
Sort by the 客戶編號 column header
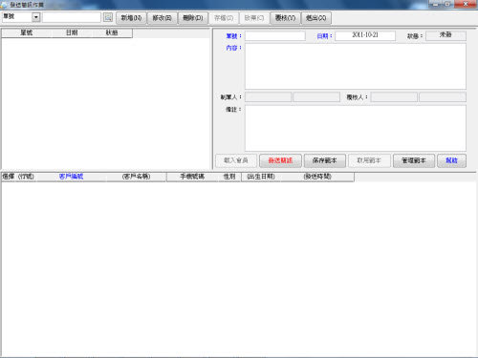click(71, 177)
